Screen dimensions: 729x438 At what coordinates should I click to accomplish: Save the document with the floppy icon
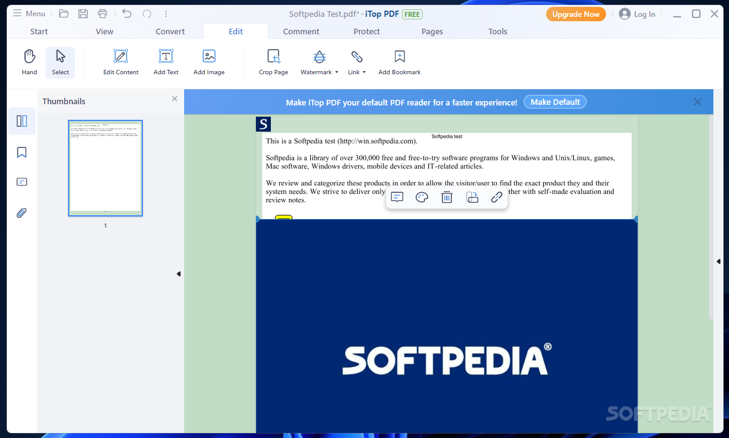click(83, 14)
